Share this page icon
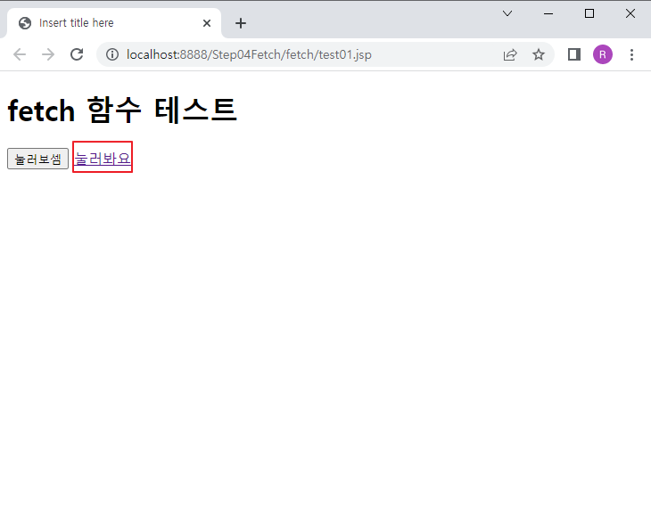 pos(510,54)
